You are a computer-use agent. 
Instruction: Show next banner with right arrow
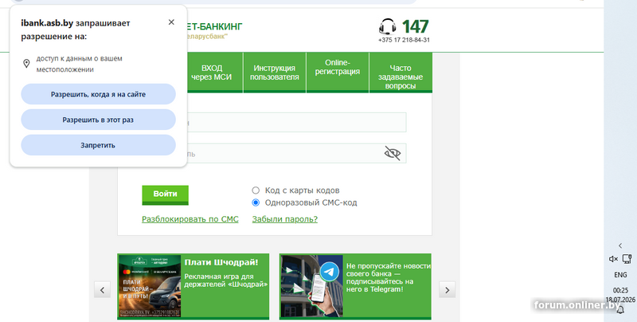pos(447,290)
